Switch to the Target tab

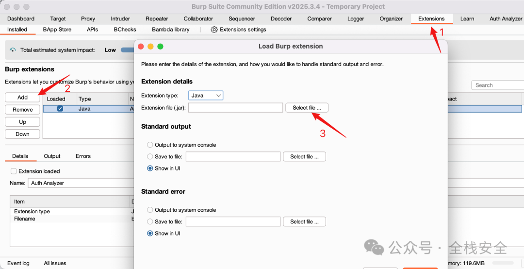tap(58, 19)
